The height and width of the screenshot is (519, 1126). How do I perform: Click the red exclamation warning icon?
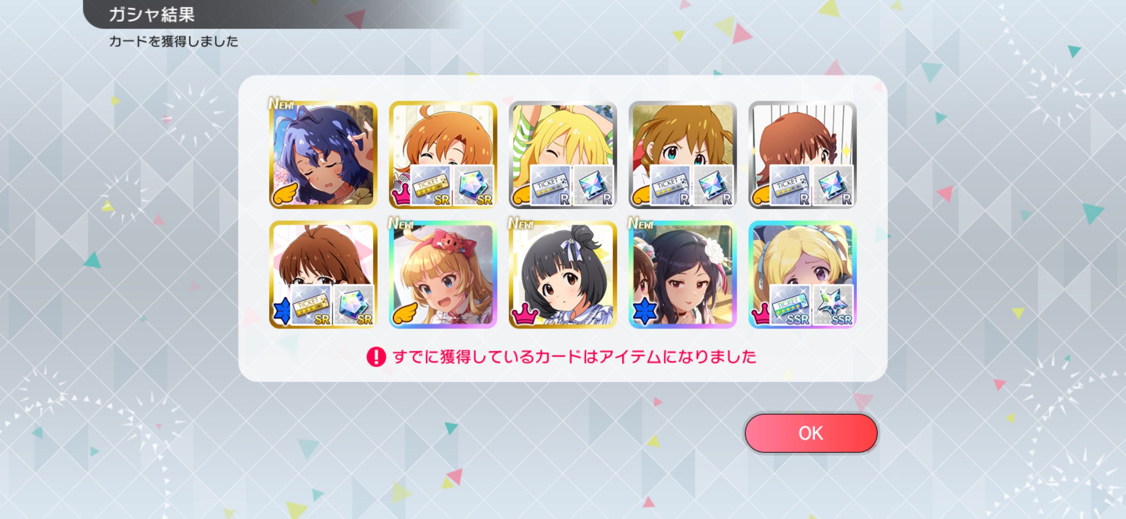tap(376, 357)
